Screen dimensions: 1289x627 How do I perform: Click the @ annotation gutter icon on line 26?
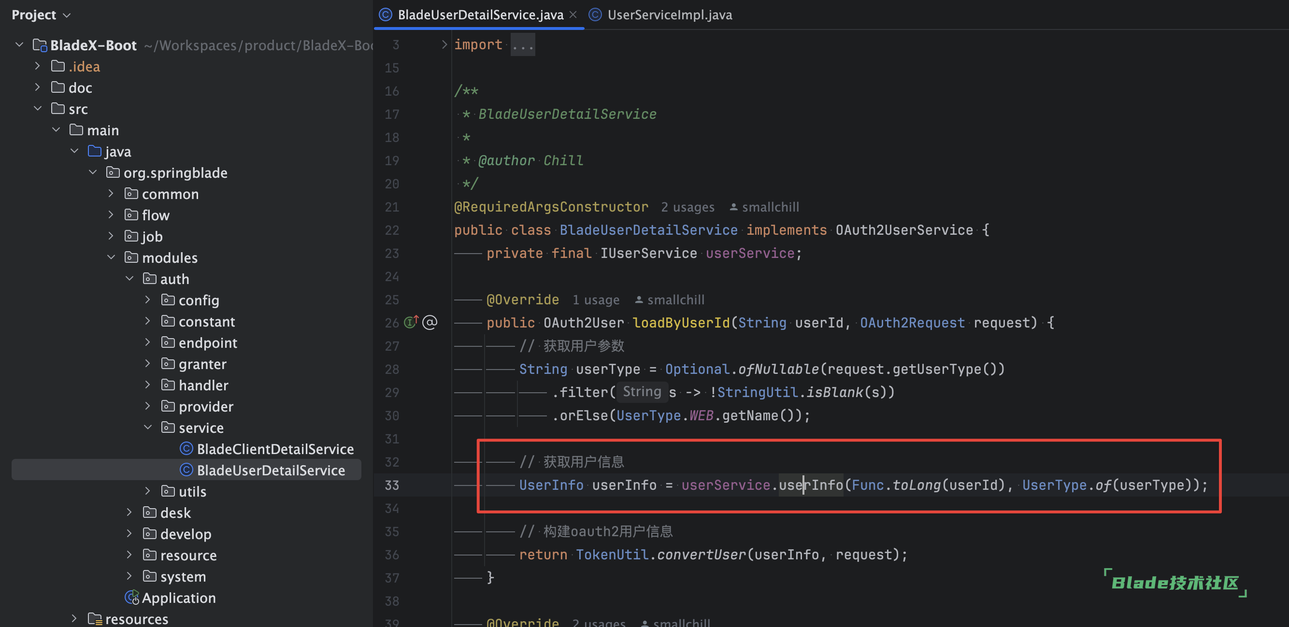430,322
